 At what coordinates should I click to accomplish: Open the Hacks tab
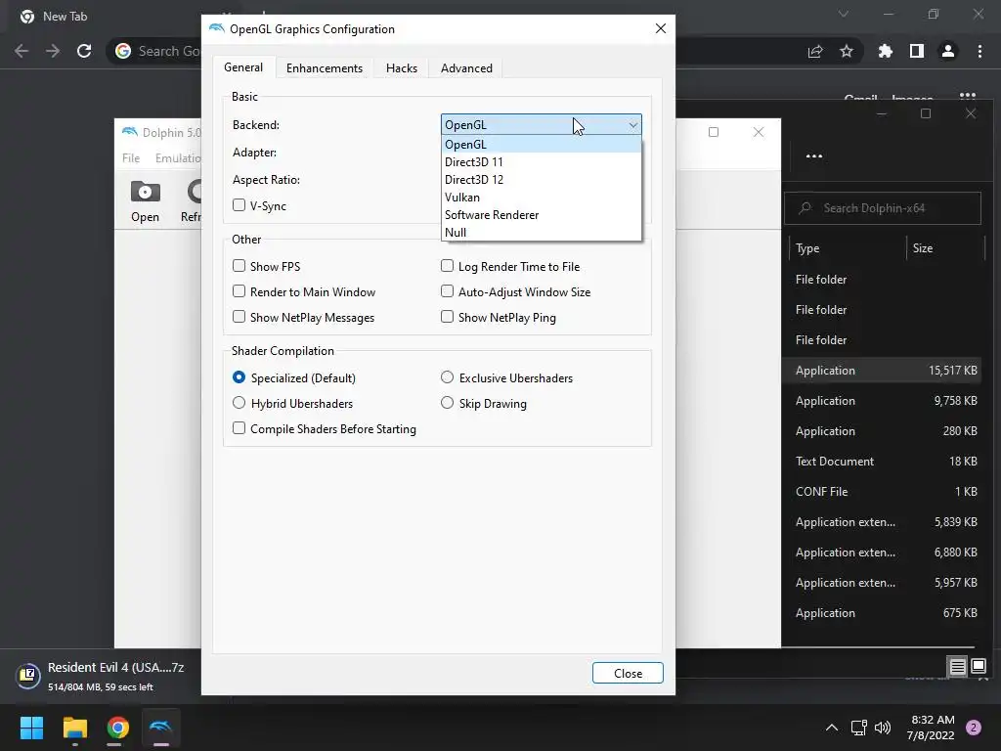[402, 68]
